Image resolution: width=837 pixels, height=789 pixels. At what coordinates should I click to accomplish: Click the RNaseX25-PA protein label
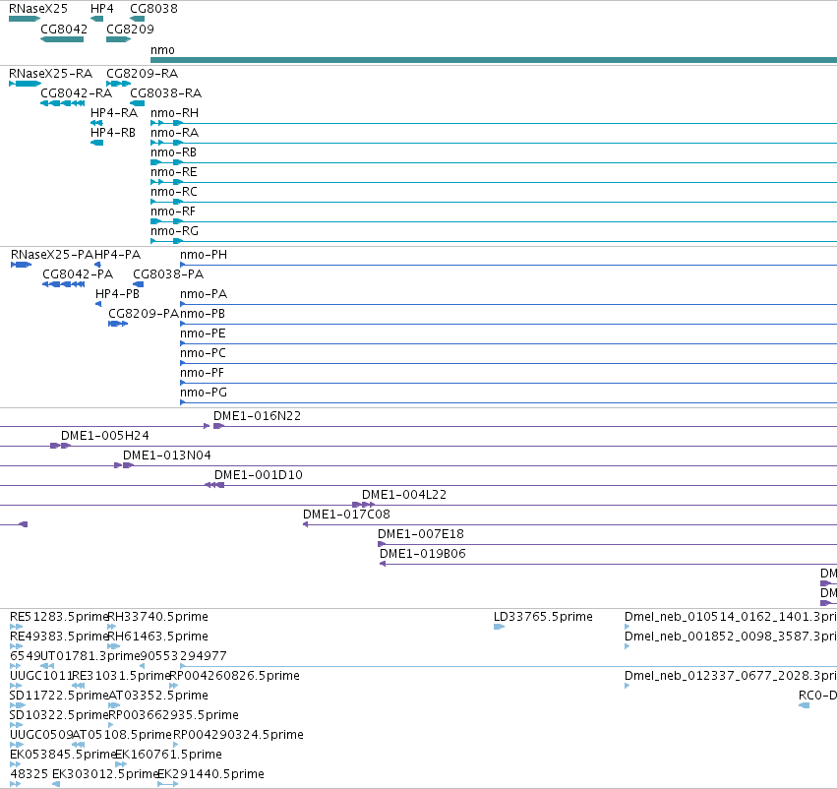pos(52,255)
